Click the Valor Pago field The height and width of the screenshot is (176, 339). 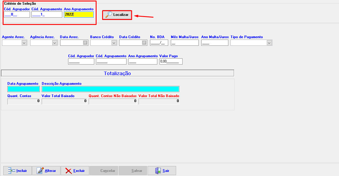tap(171, 62)
